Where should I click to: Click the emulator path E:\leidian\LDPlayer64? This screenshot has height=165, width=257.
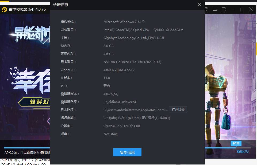coord(120,102)
